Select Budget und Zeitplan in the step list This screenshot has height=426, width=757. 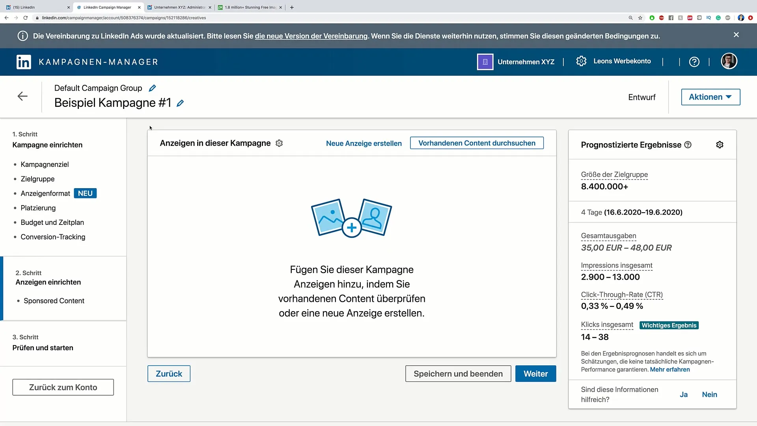52,222
